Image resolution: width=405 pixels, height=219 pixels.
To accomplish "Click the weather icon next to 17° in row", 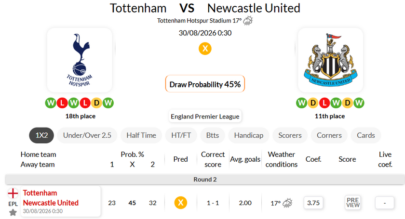I will [x=287, y=203].
